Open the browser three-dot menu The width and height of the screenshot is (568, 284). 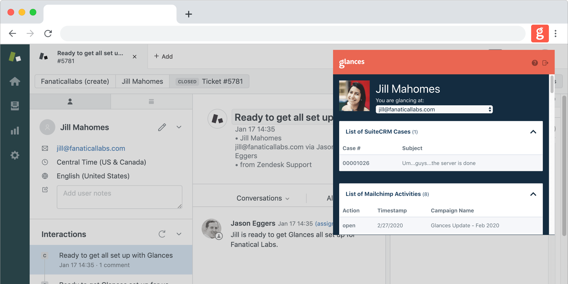point(556,34)
